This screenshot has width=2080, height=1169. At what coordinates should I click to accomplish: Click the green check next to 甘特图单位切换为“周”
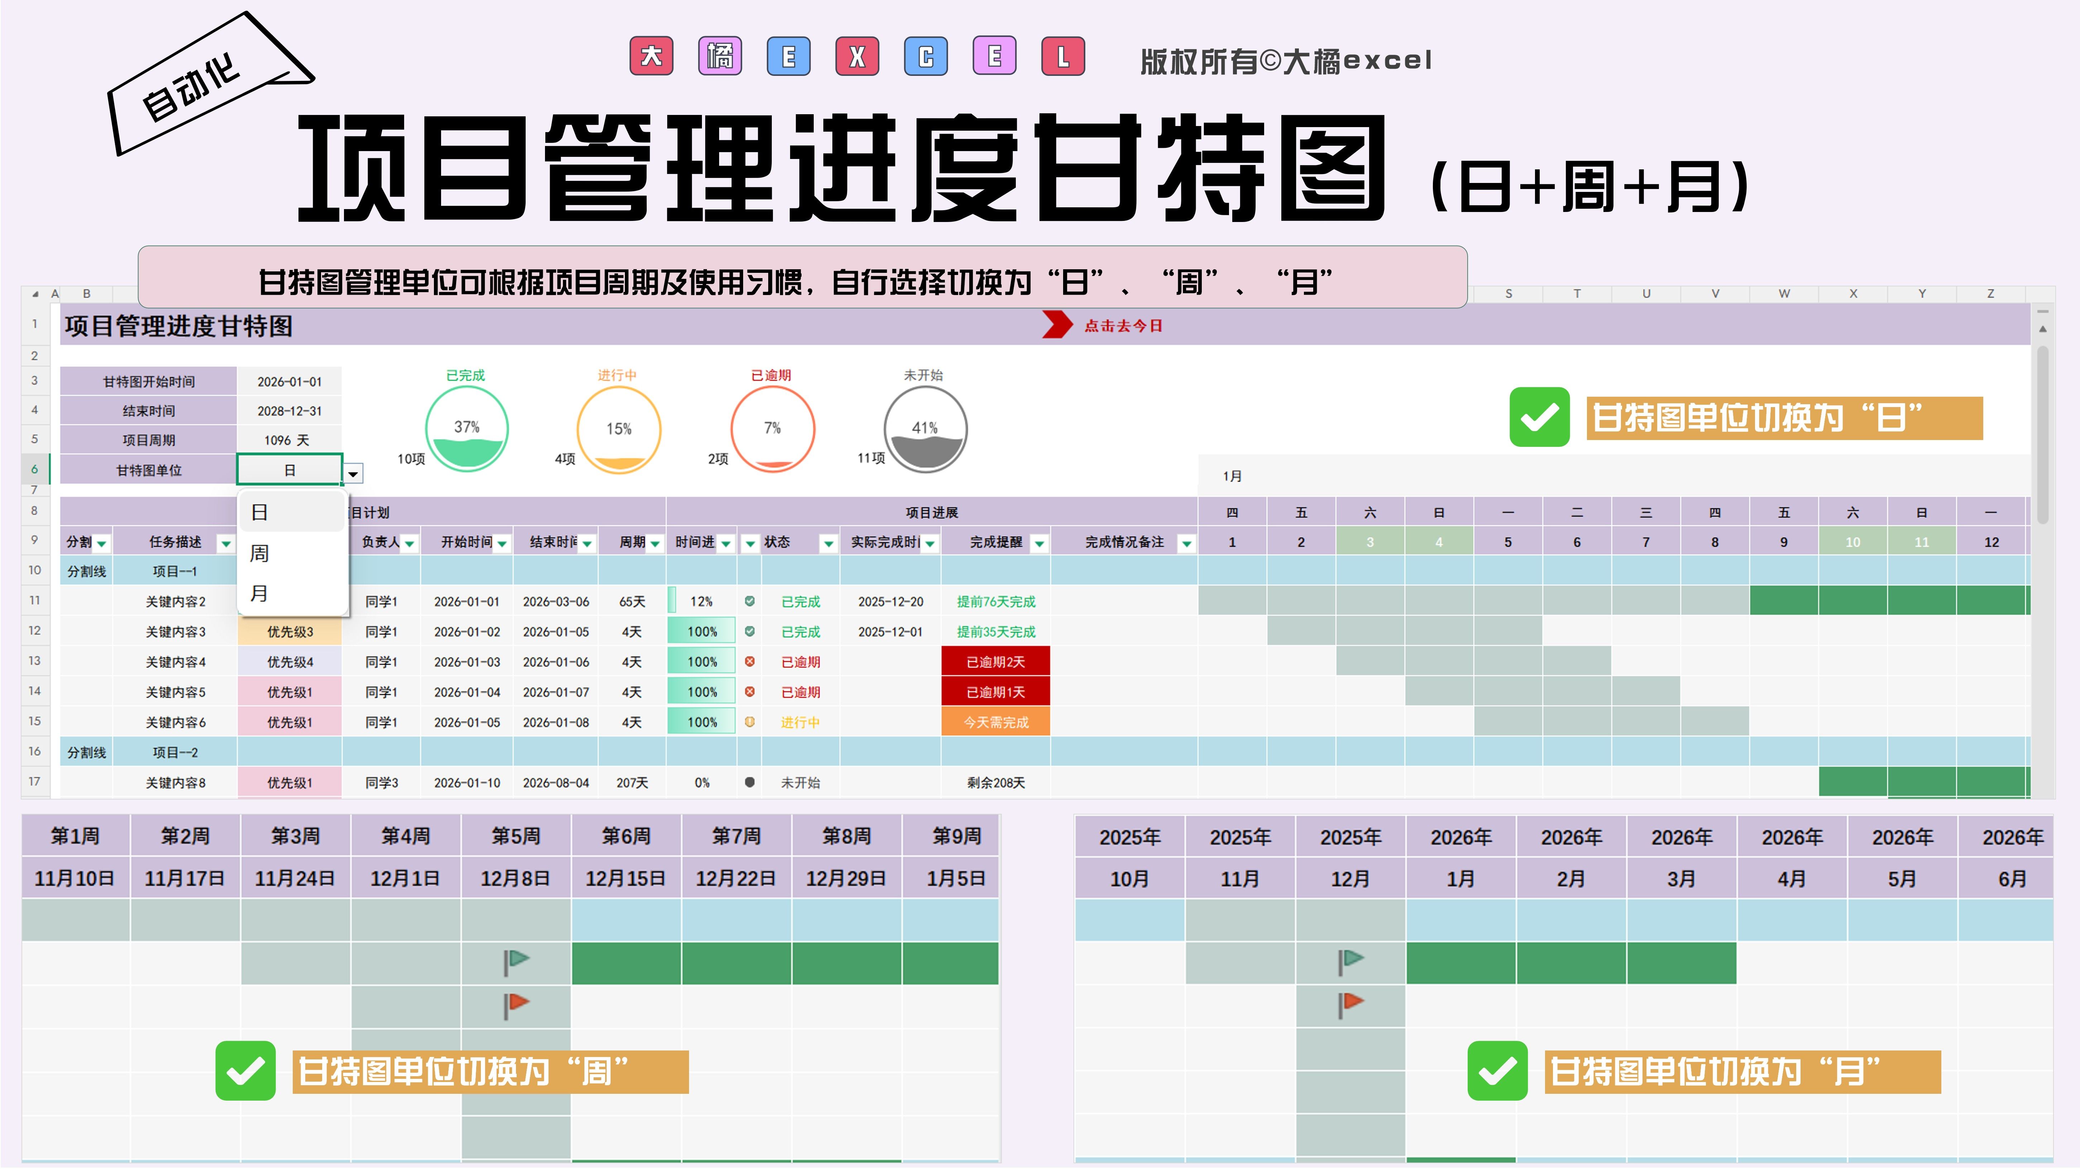coord(245,1071)
